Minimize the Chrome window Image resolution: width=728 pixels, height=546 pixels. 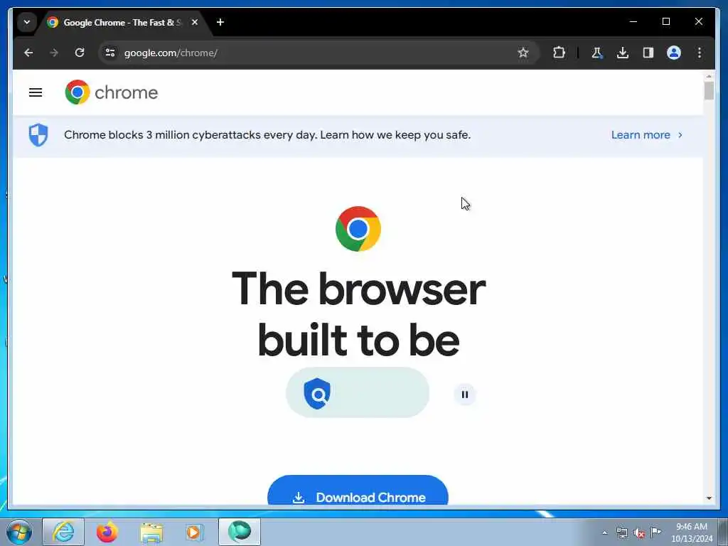coord(633,21)
